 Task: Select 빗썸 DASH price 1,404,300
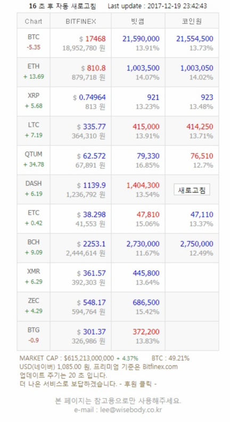143,185
